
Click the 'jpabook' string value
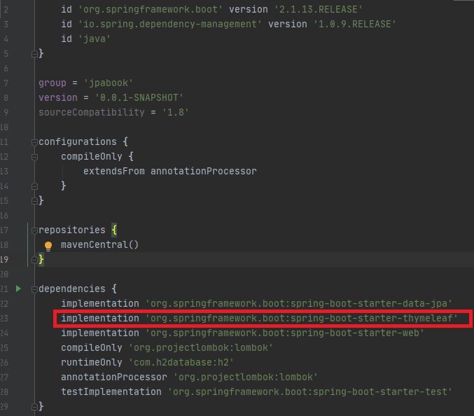(x=109, y=83)
